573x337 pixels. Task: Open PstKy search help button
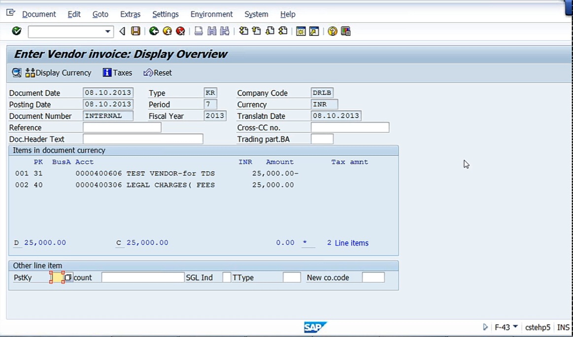pos(68,277)
